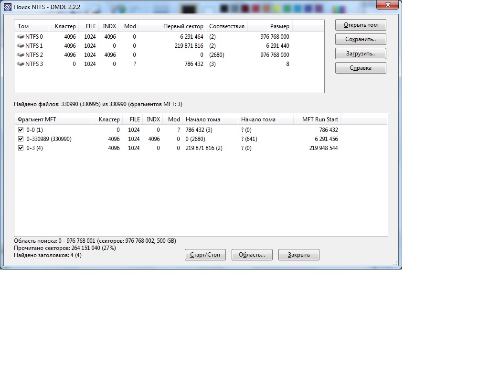Sort volumes by the Соответствия column header
Image resolution: width=489 pixels, height=367 pixels.
click(x=227, y=26)
